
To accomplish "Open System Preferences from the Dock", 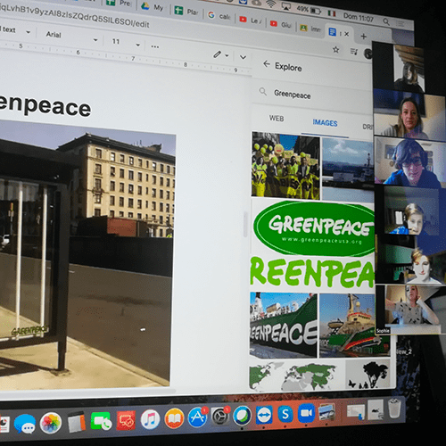I will [220, 416].
